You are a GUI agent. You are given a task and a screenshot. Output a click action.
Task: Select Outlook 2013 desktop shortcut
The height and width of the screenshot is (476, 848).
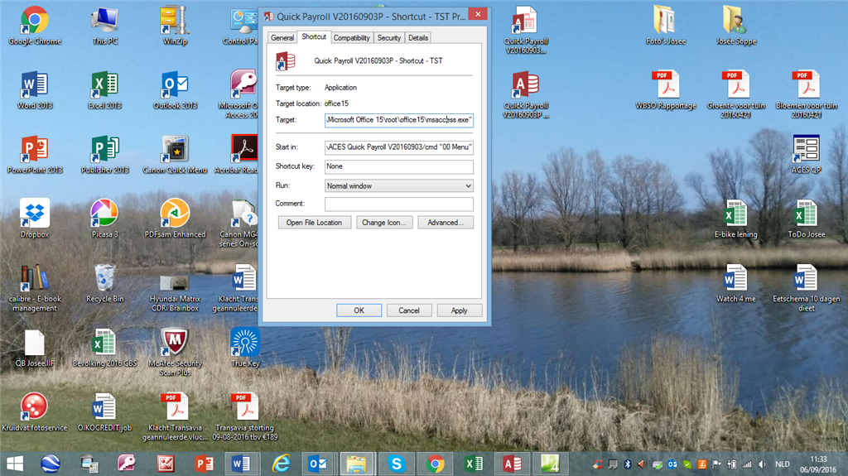coord(175,90)
